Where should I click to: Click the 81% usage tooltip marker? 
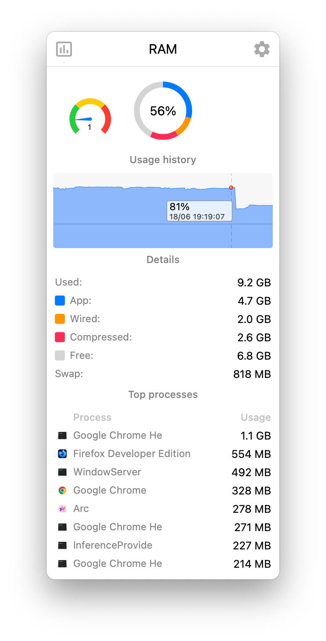(x=199, y=211)
